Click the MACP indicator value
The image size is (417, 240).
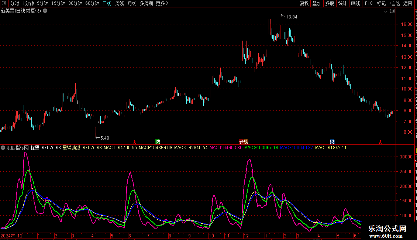click(156, 148)
